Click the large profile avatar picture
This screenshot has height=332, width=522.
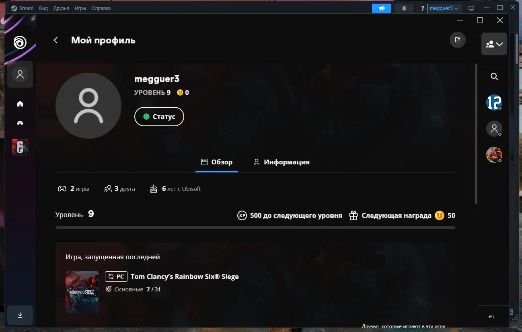coord(88,106)
